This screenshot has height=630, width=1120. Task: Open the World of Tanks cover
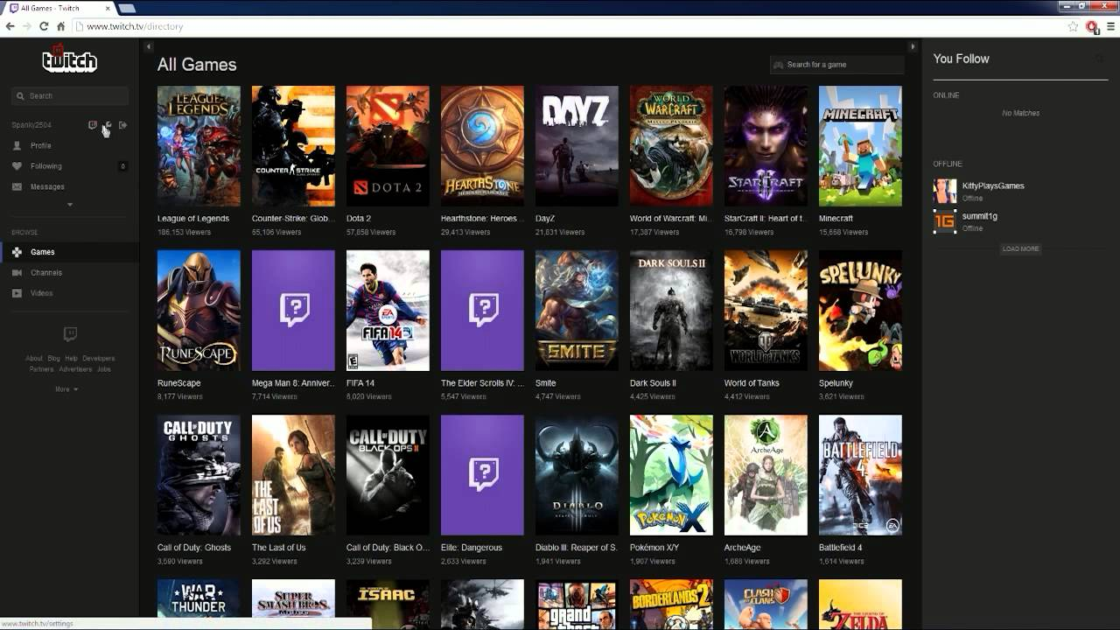[766, 311]
